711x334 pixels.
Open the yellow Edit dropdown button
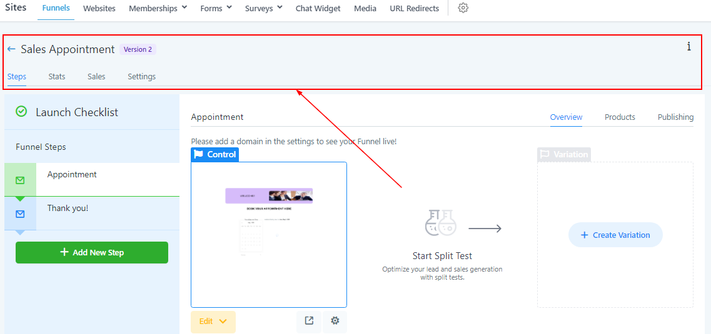click(x=213, y=322)
